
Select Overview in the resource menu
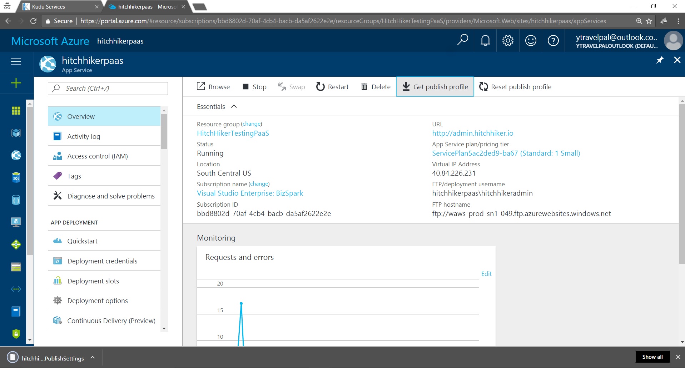104,116
